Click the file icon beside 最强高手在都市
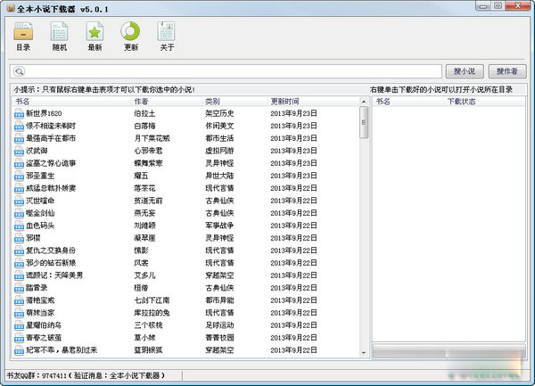The height and width of the screenshot is (386, 535). [19, 138]
